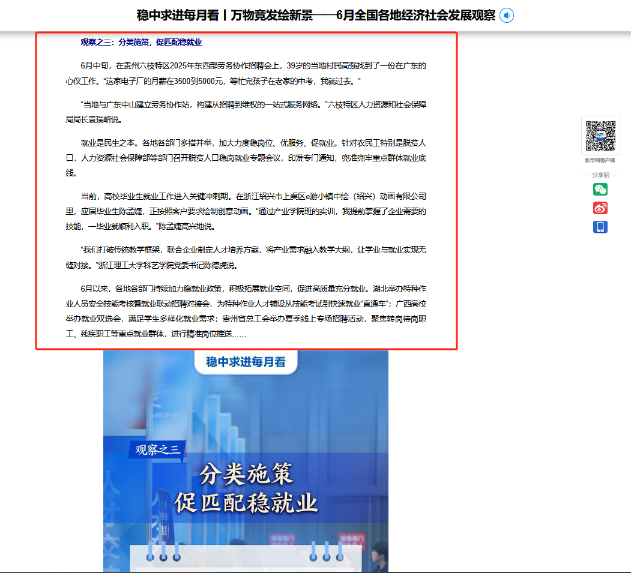Open the blue mobile phone share icon
The width and height of the screenshot is (631, 573).
600,227
